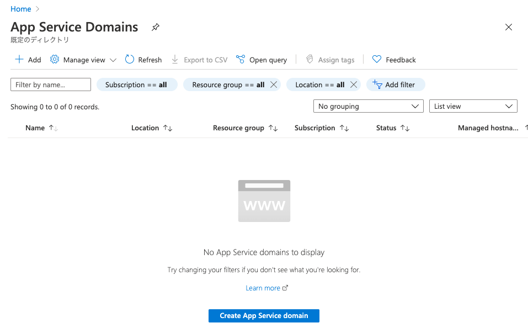Sort by Status column header
This screenshot has height=328, width=528.
pyautogui.click(x=386, y=128)
